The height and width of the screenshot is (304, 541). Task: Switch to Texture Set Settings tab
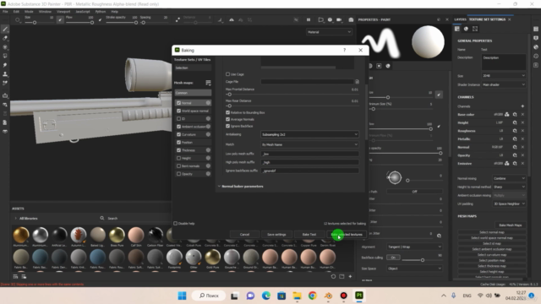[x=487, y=19]
